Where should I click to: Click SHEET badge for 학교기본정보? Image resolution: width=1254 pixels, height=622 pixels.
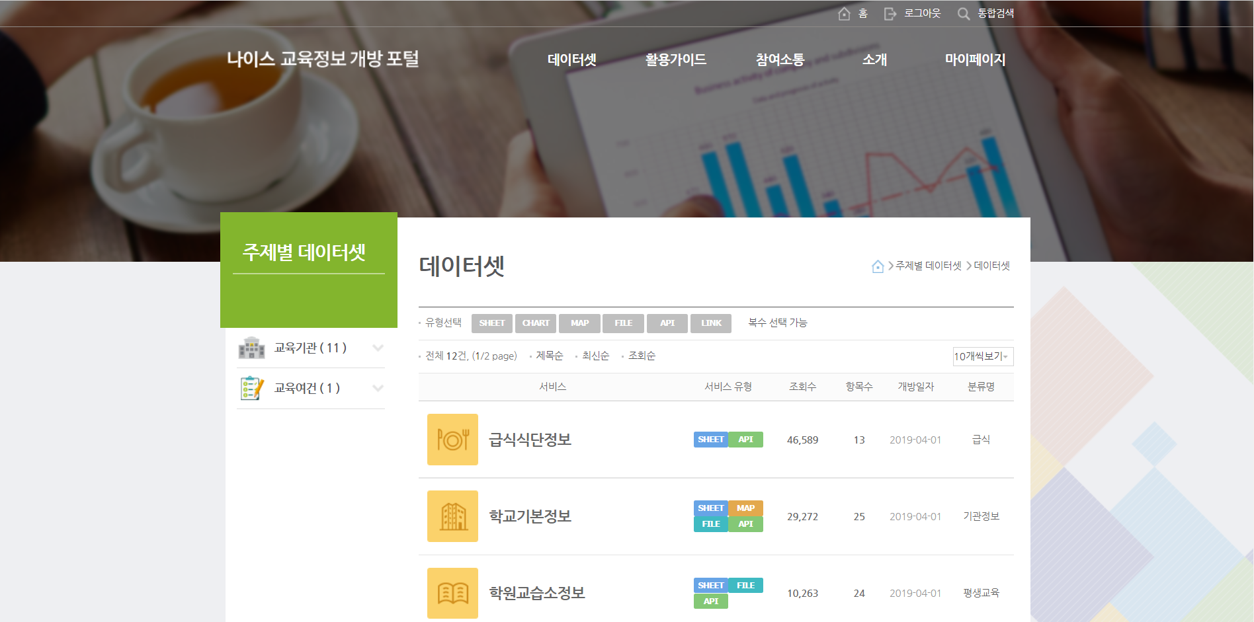[711, 508]
